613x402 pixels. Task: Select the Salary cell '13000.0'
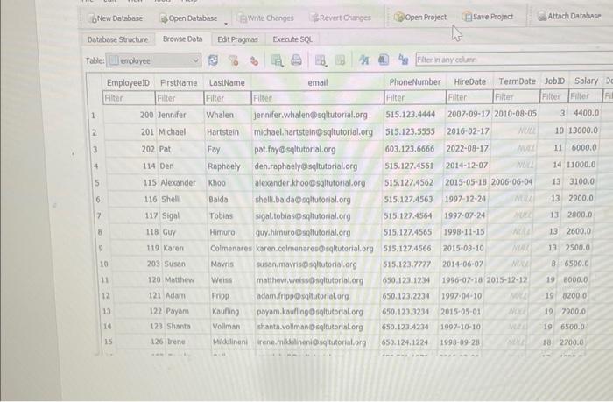[x=582, y=130]
